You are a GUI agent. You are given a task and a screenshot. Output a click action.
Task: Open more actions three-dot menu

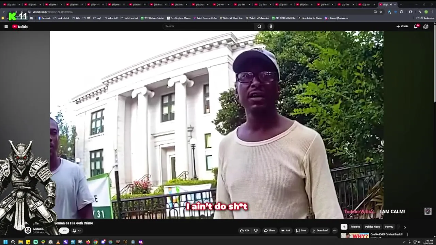[x=334, y=230]
